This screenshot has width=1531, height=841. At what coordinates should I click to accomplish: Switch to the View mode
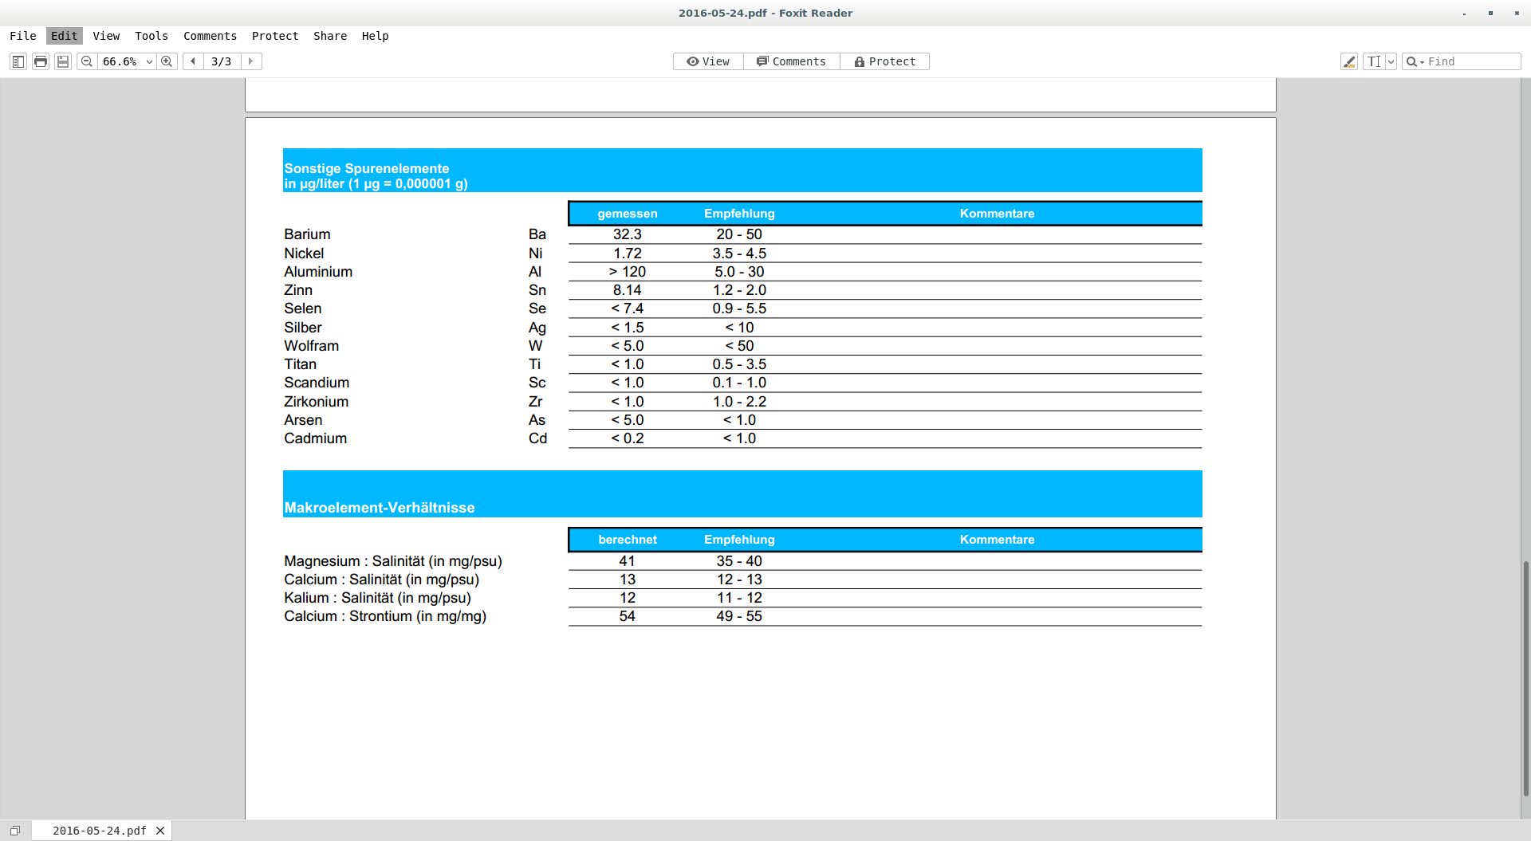coord(708,61)
